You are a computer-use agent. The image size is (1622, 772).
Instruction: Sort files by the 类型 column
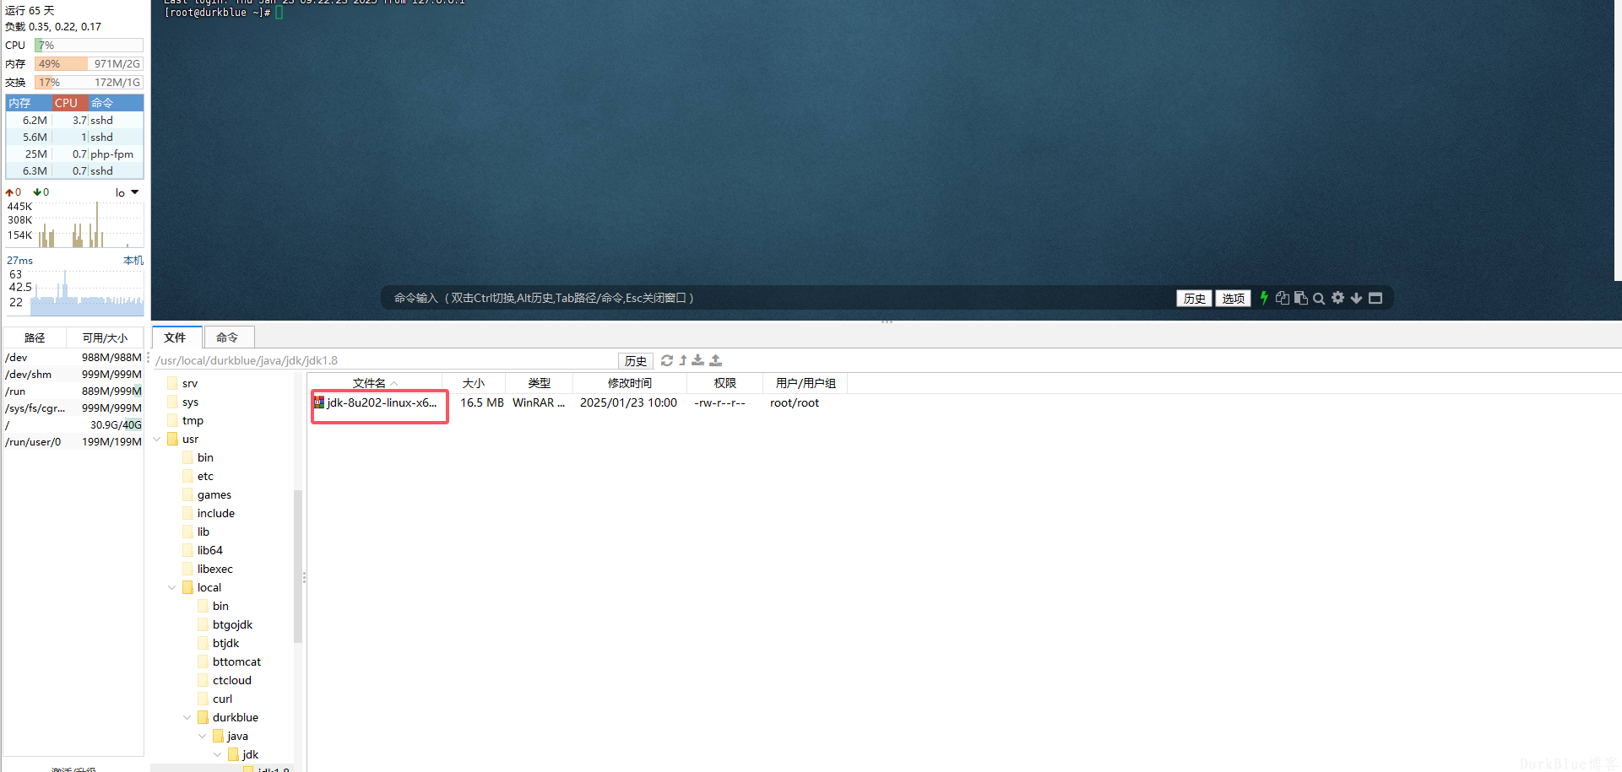(540, 383)
